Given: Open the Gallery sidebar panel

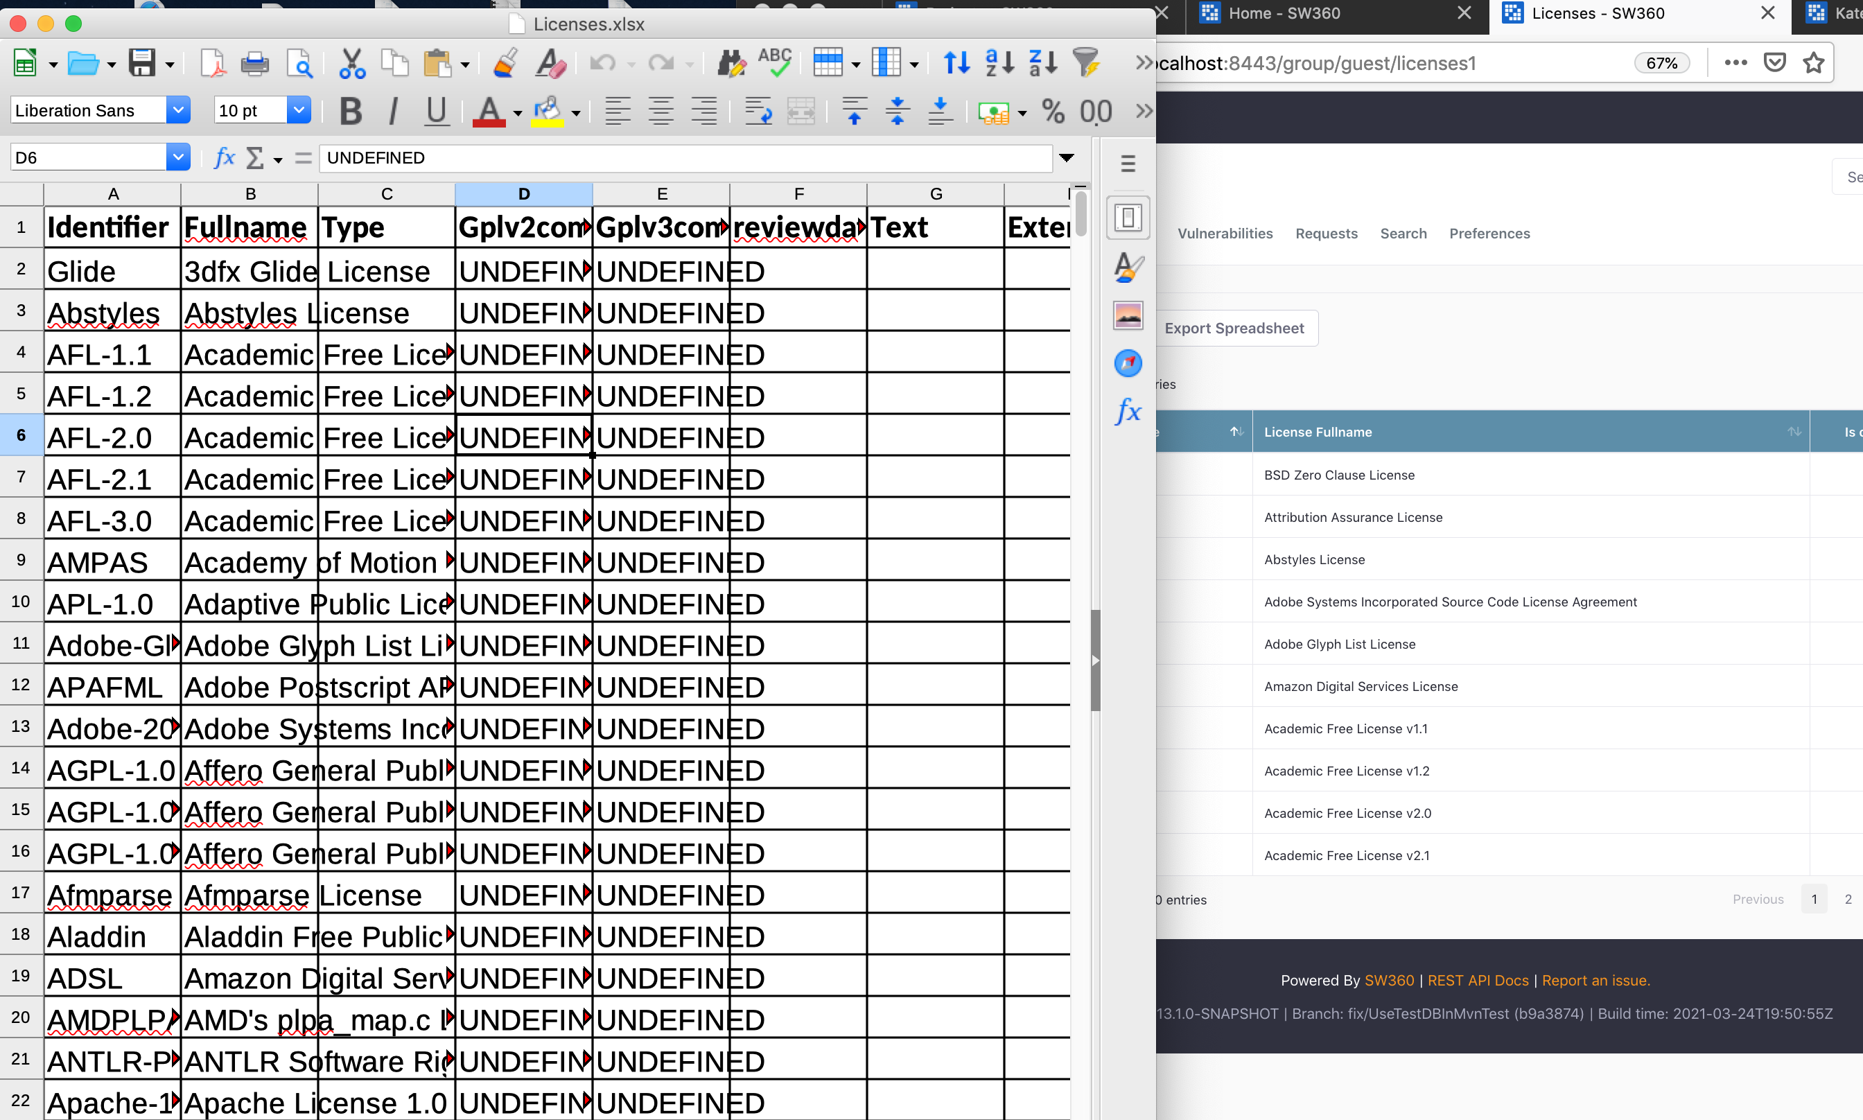Looking at the screenshot, I should pyautogui.click(x=1128, y=315).
